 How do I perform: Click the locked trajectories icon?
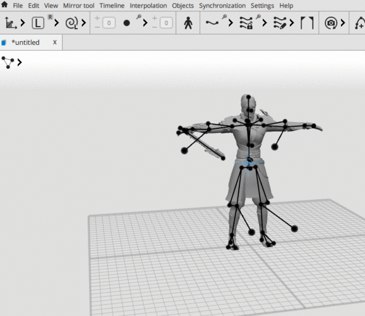click(246, 23)
